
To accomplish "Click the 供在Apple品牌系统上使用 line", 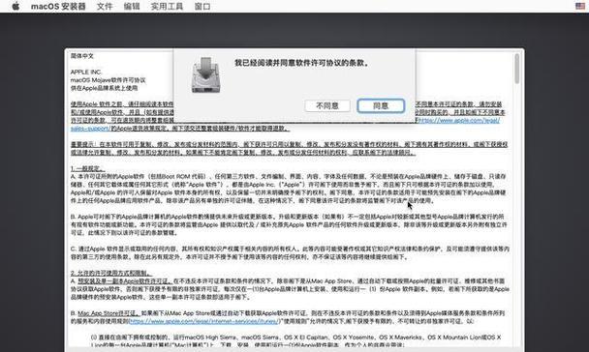I will (104, 88).
